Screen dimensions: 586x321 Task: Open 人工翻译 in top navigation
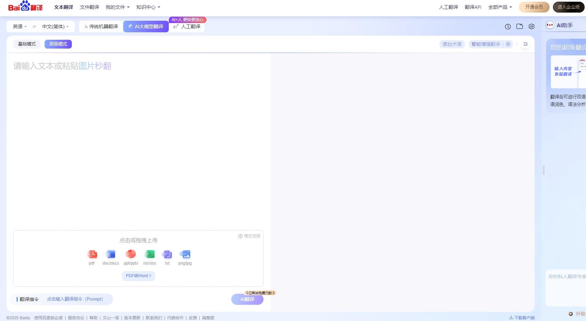[x=449, y=7]
